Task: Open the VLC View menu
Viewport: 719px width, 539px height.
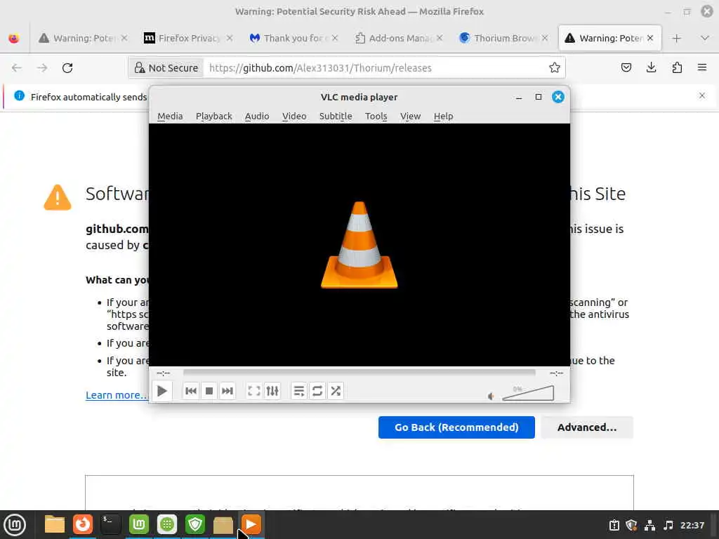Action: coord(410,116)
